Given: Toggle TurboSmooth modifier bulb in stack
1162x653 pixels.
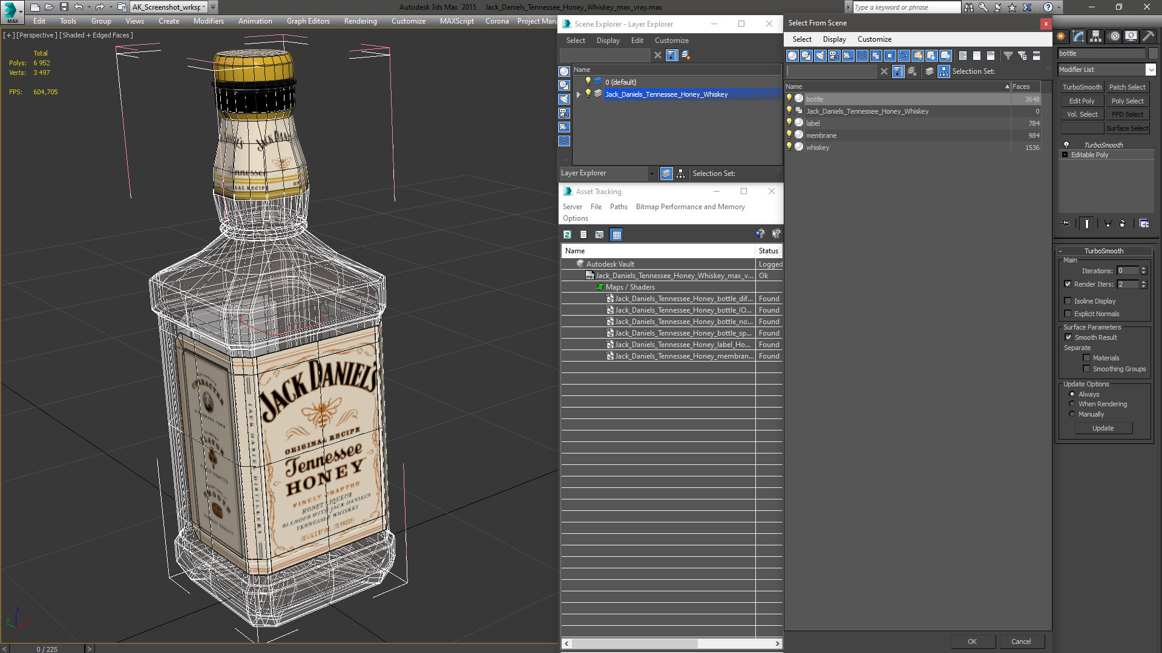Looking at the screenshot, I should pyautogui.click(x=1066, y=145).
